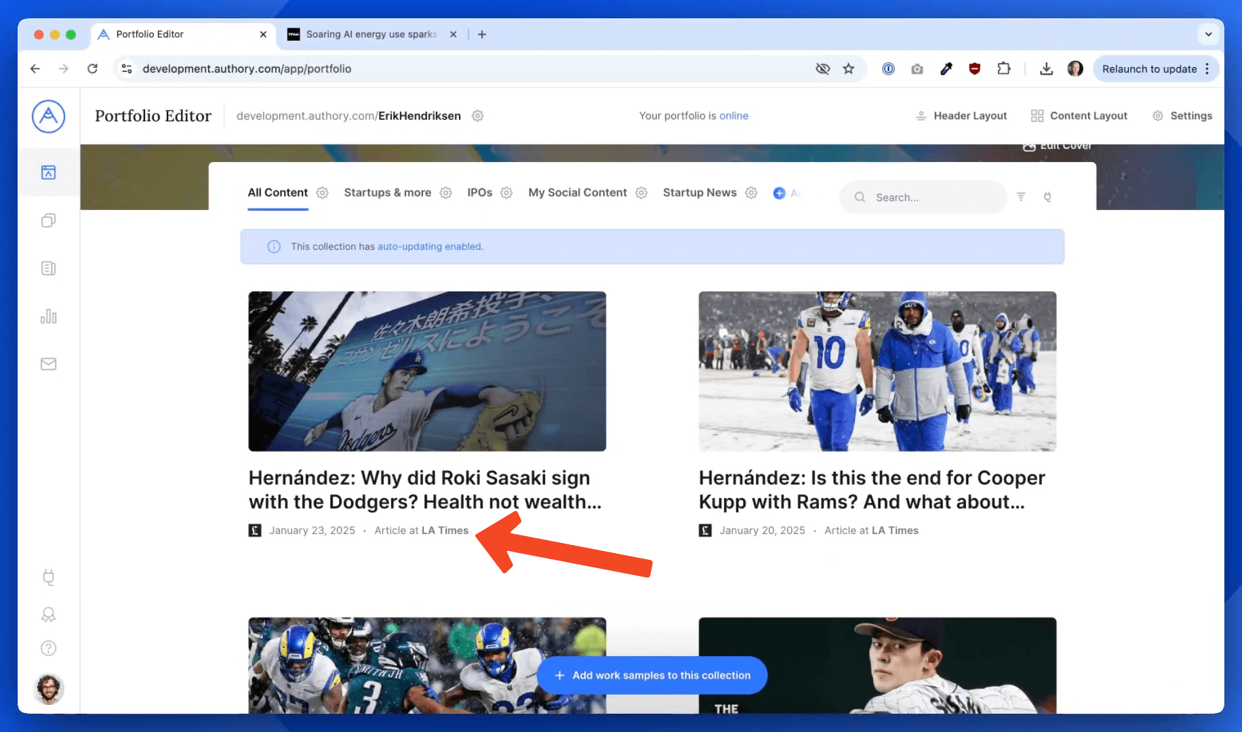This screenshot has width=1242, height=732.
Task: Open the Roki Sasaki article thumbnail
Action: (x=427, y=371)
